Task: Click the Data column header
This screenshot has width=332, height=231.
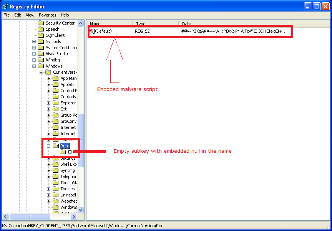Action: point(233,24)
